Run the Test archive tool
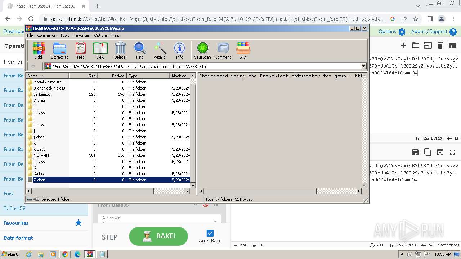 click(80, 50)
